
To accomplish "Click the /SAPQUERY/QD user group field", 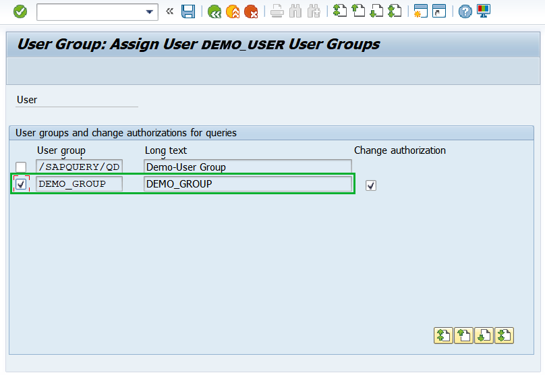I will [79, 167].
